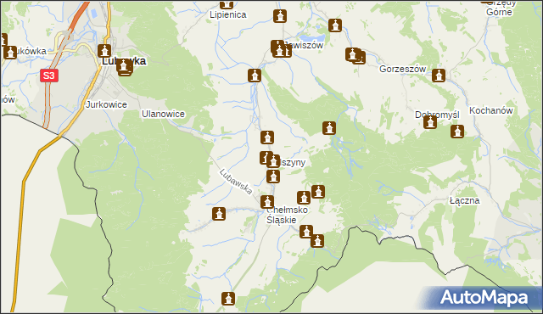Viewport: 543px width, 314px height.
Task: Click the AutoMapa logo
Action: (484, 298)
